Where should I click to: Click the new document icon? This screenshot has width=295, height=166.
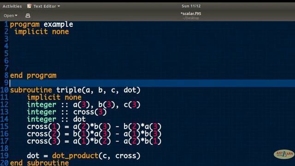(28, 15)
